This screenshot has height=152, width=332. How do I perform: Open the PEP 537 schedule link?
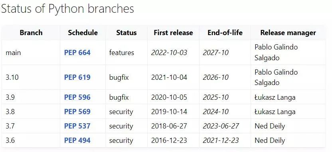point(77,126)
